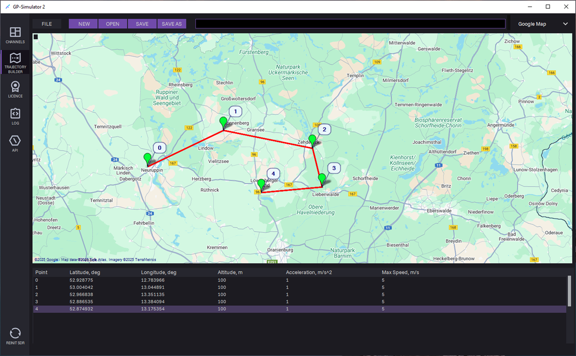Click the Liebenwalde label on map
This screenshot has height=356, width=576.
pyautogui.click(x=326, y=194)
